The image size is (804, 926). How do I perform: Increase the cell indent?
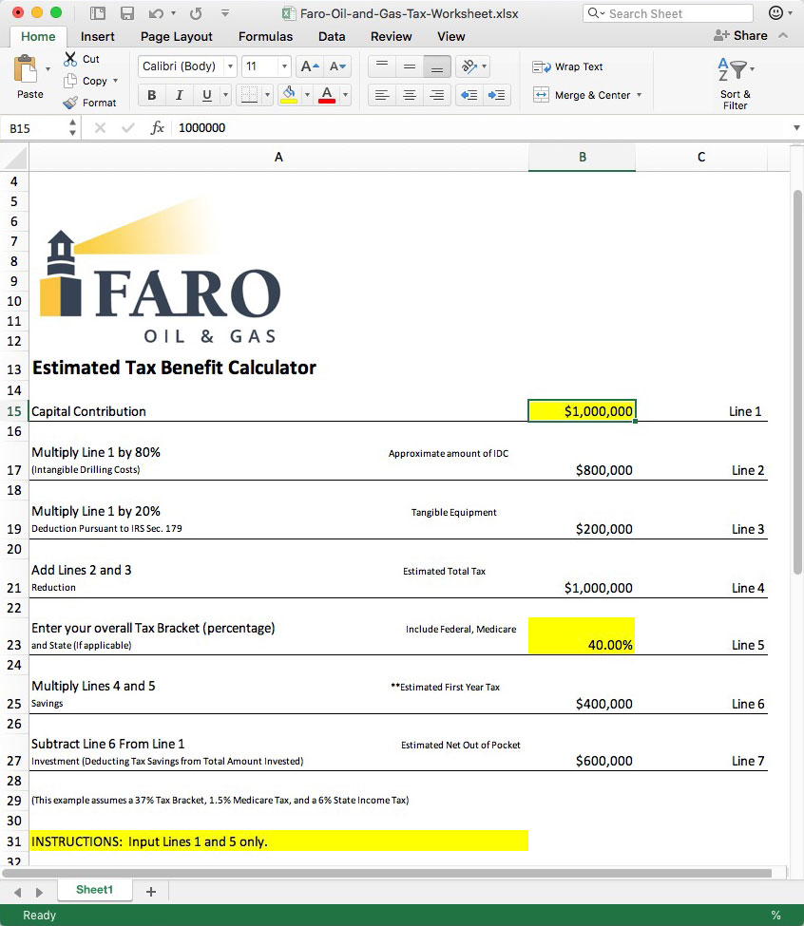pyautogui.click(x=497, y=94)
